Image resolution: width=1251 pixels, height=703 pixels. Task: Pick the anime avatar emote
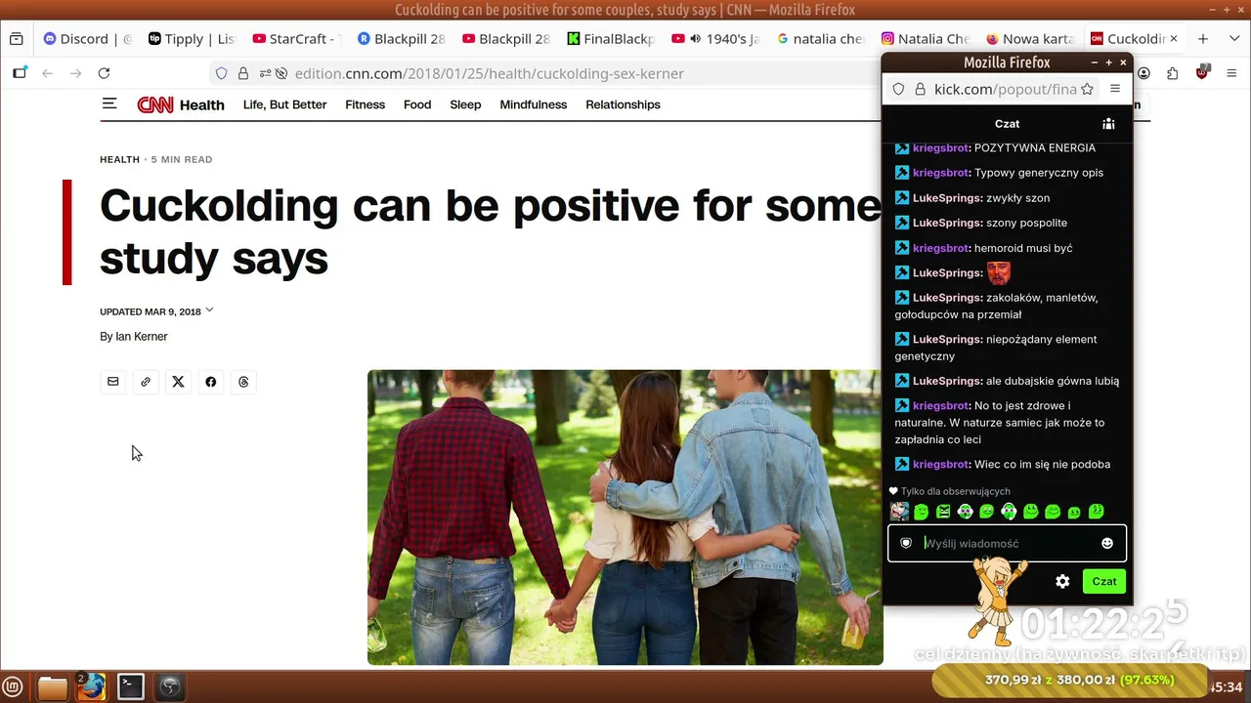pyautogui.click(x=899, y=511)
